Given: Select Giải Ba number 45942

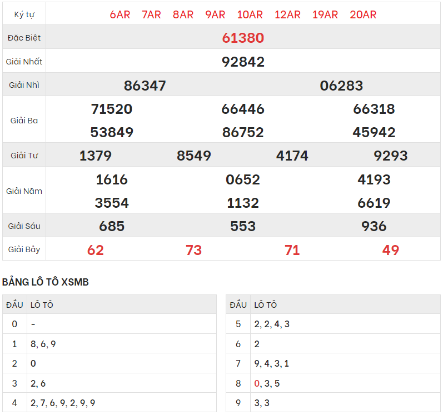Looking at the screenshot, I should tap(374, 133).
